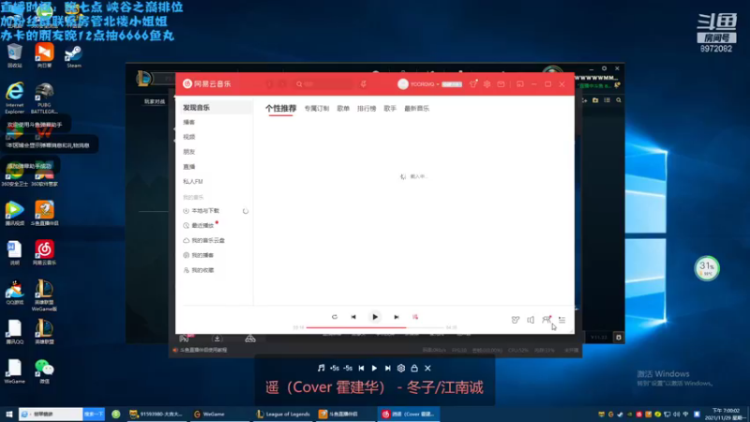The width and height of the screenshot is (750, 422).
Task: Click the +5s lyrics offset button
Action: point(335,368)
